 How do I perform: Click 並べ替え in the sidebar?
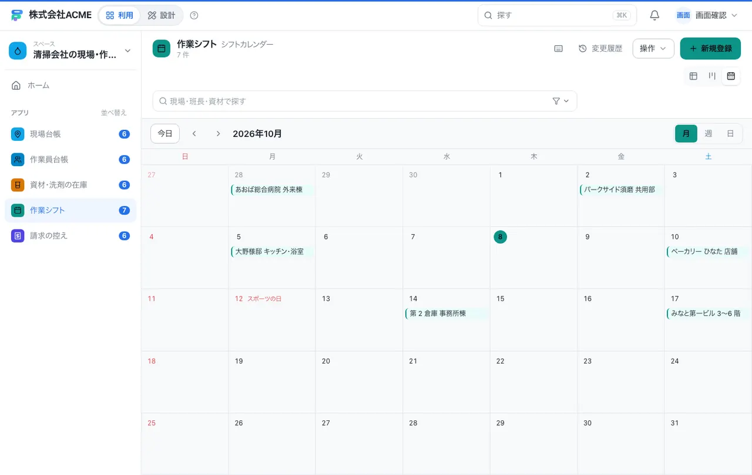[x=113, y=113]
